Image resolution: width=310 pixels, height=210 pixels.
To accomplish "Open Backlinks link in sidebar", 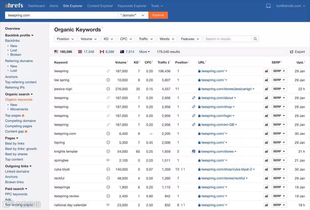I will point(12,41).
